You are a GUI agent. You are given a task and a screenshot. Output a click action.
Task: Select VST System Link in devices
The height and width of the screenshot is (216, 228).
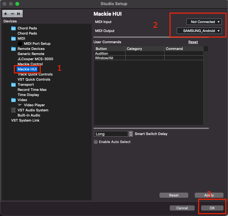click(x=25, y=120)
